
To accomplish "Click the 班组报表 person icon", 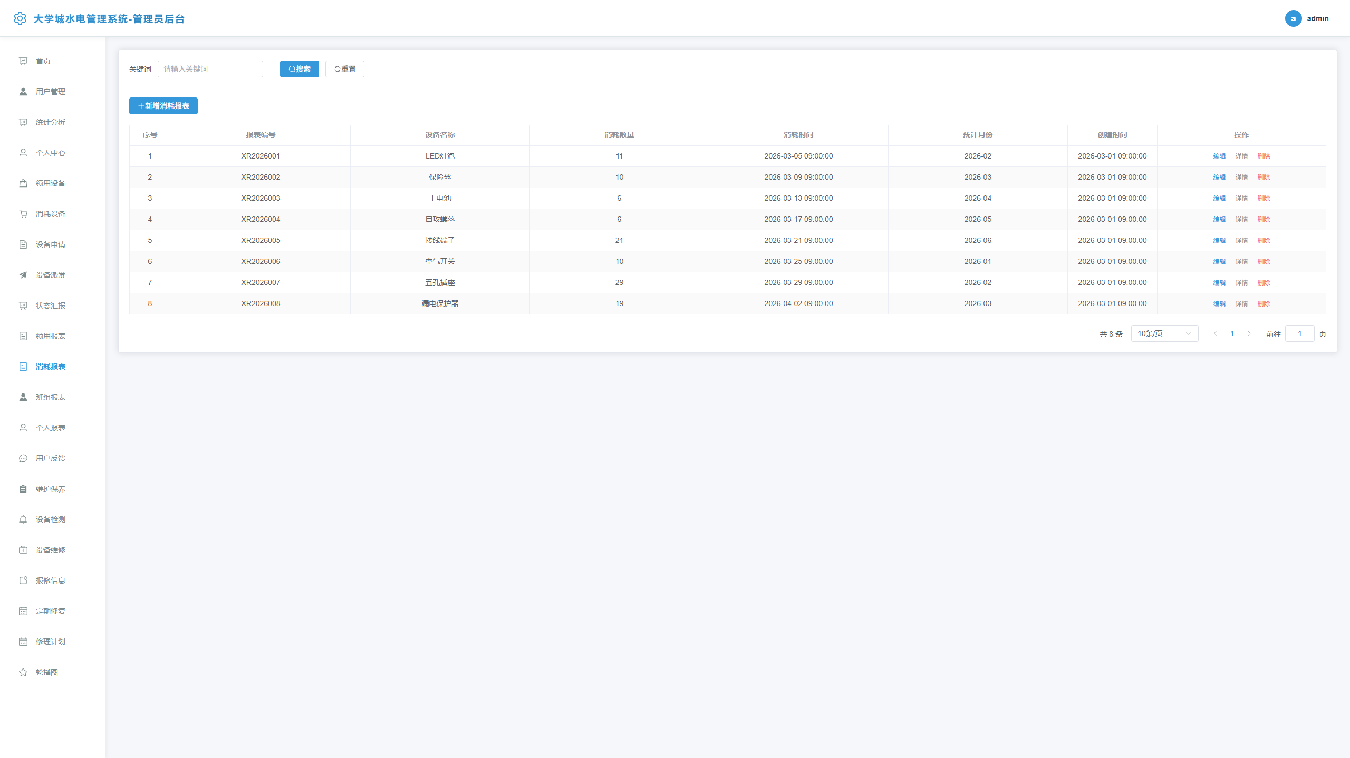I will [x=23, y=397].
